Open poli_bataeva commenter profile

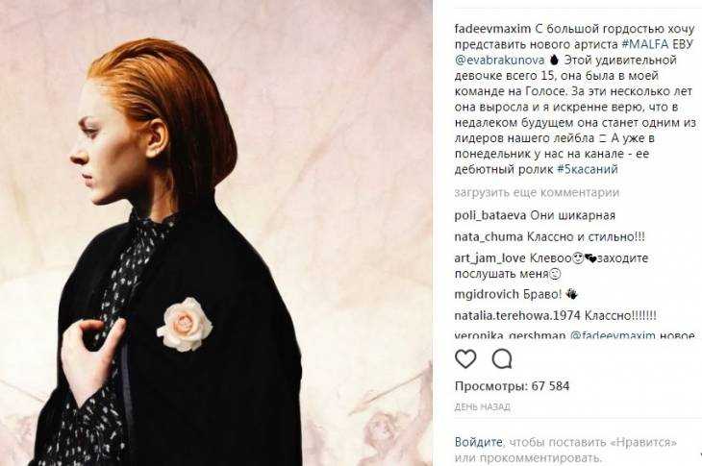click(x=490, y=215)
